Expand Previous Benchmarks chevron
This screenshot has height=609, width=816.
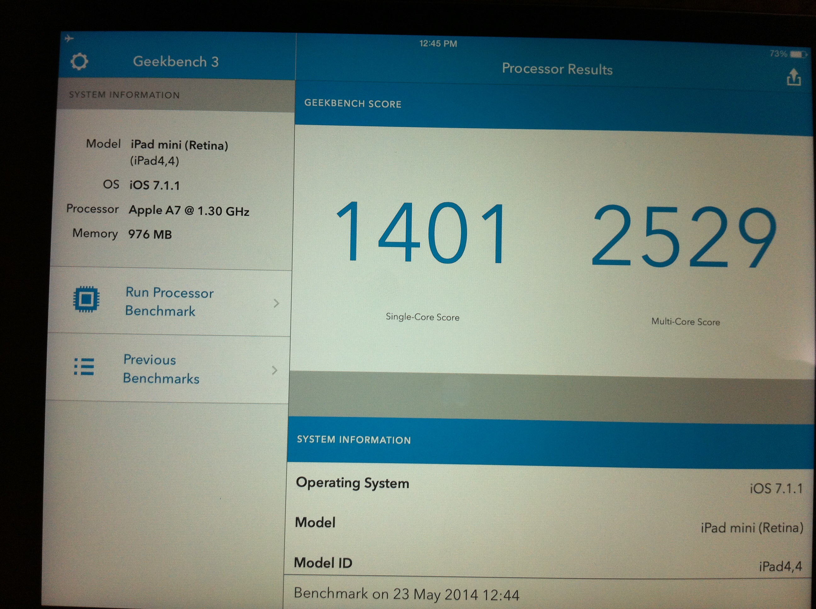(275, 370)
